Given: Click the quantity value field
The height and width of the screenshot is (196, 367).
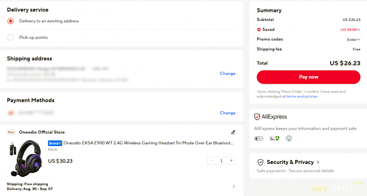Looking at the screenshot, I should [221, 161].
